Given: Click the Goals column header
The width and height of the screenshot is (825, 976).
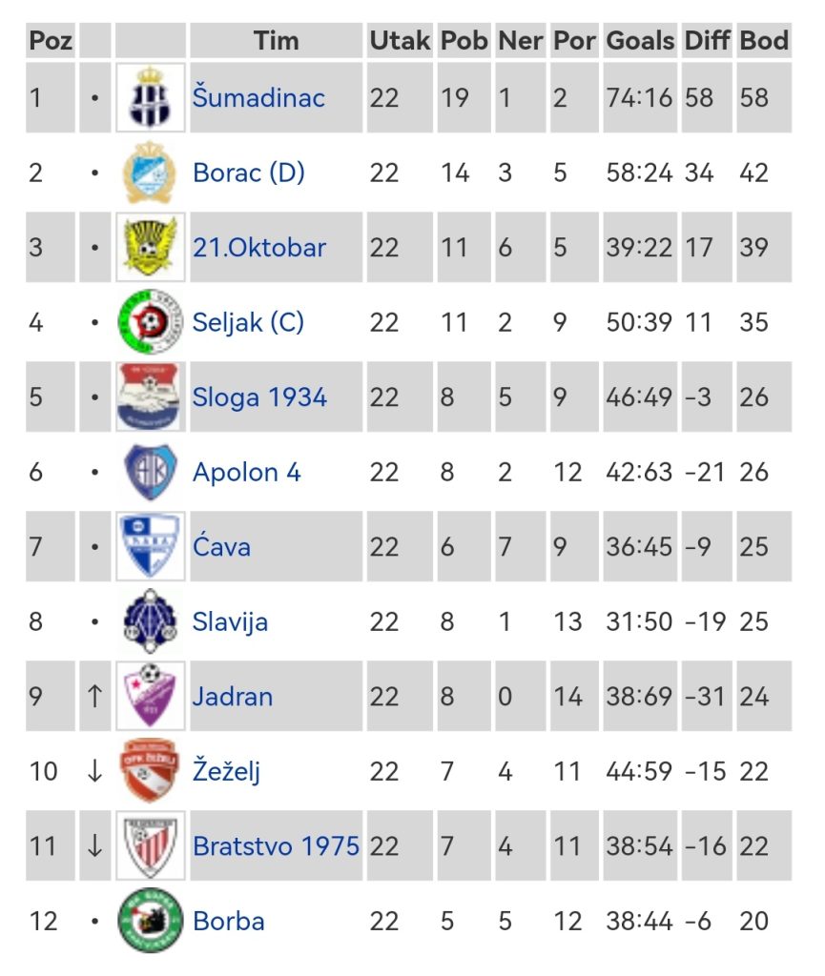Looking at the screenshot, I should coord(640,40).
